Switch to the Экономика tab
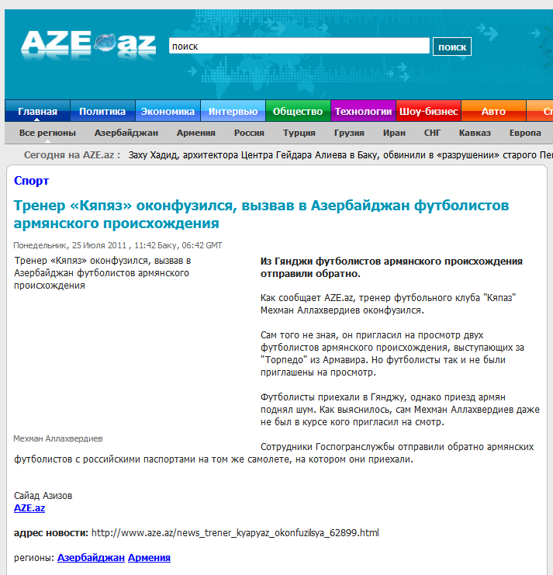The image size is (553, 575). point(168,111)
